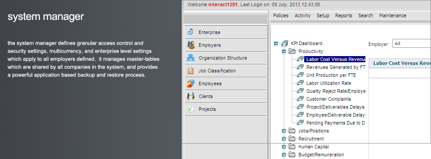Click the Organization Structure chart icon

[191, 58]
